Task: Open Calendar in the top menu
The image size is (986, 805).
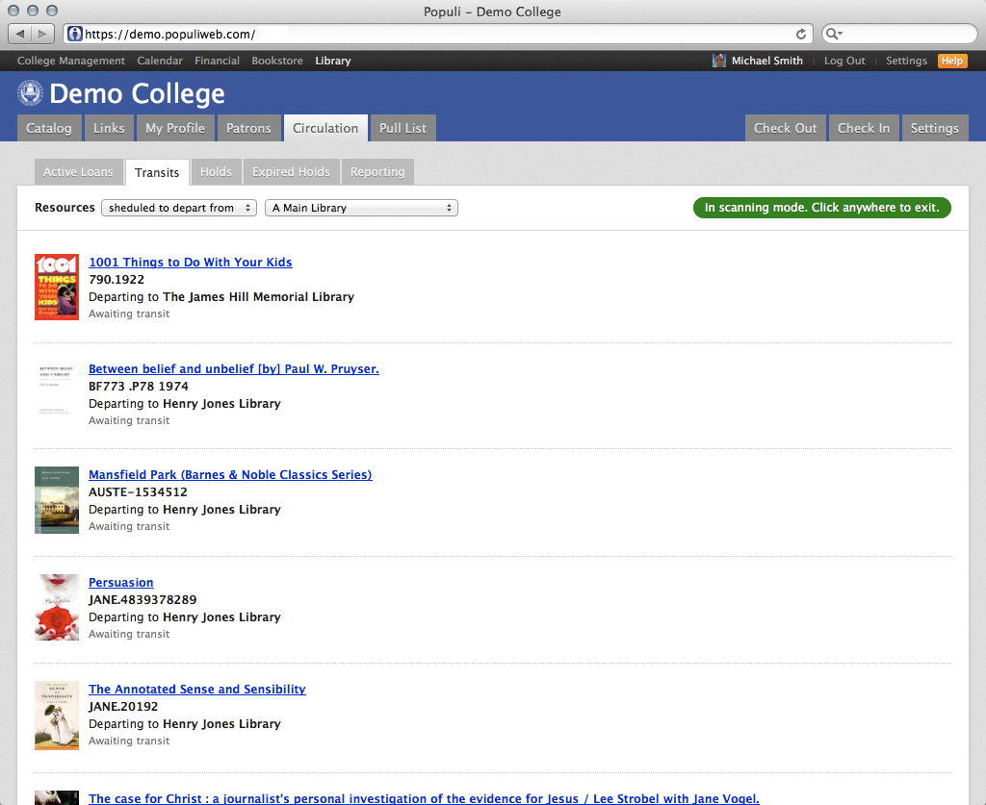Action: [160, 61]
